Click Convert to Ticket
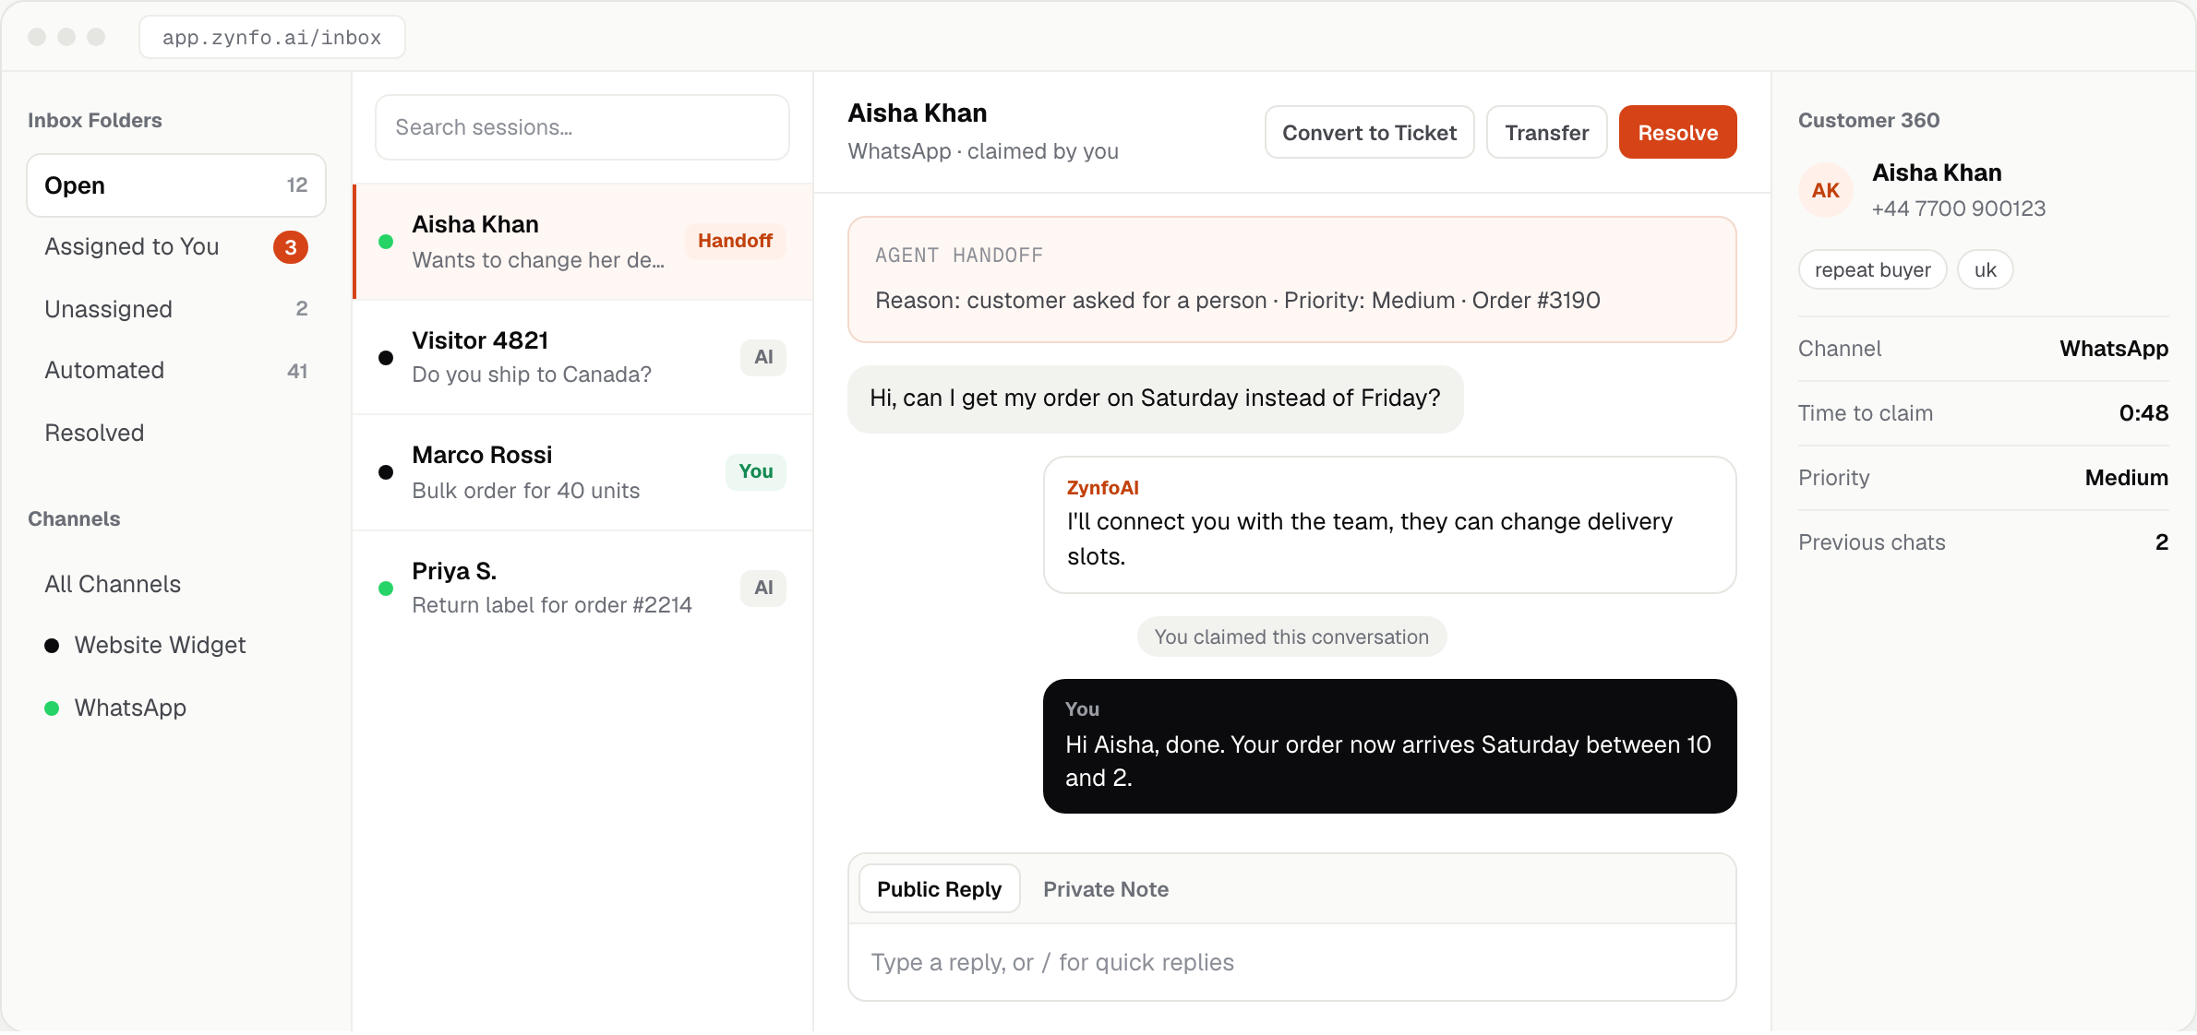The image size is (2197, 1035). pyautogui.click(x=1369, y=133)
